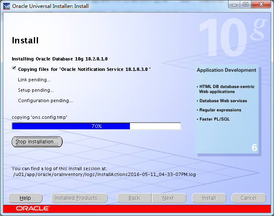The height and width of the screenshot is (216, 274).
Task: Click the Stop installation button
Action: coord(37,142)
